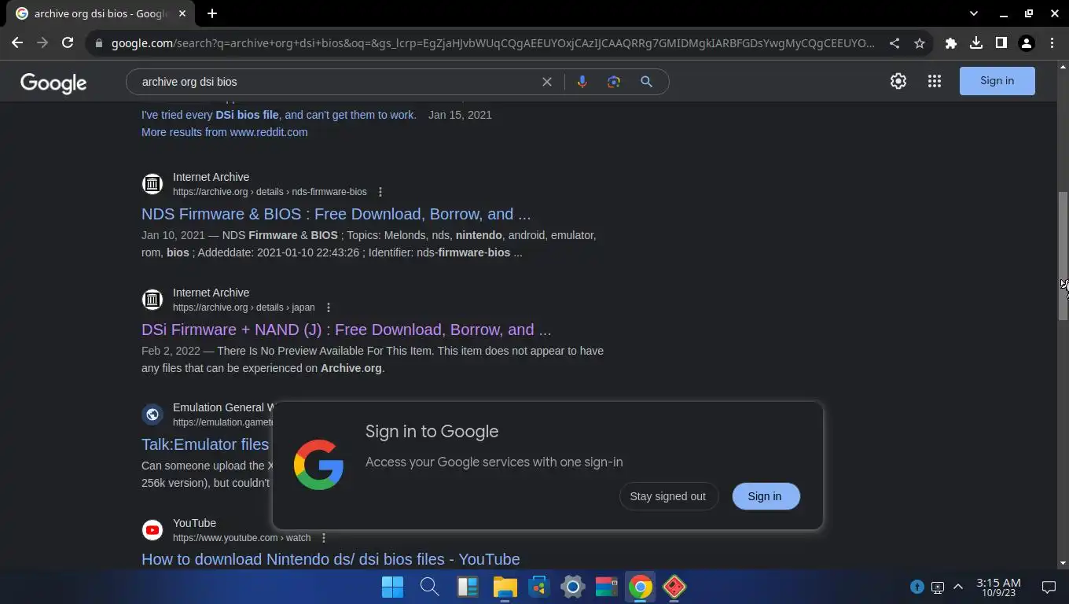Open the taskbar clock and date
1069x604 pixels.
[x=998, y=587]
